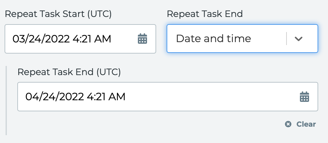The image size is (328, 143).
Task: Focus the Repeat Task End (UTC) date field
Action: point(168,97)
